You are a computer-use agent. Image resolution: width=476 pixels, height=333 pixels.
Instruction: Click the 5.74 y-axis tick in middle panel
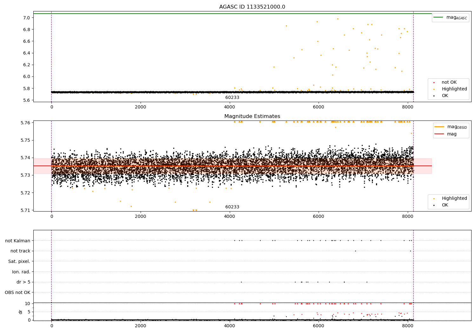(25, 158)
